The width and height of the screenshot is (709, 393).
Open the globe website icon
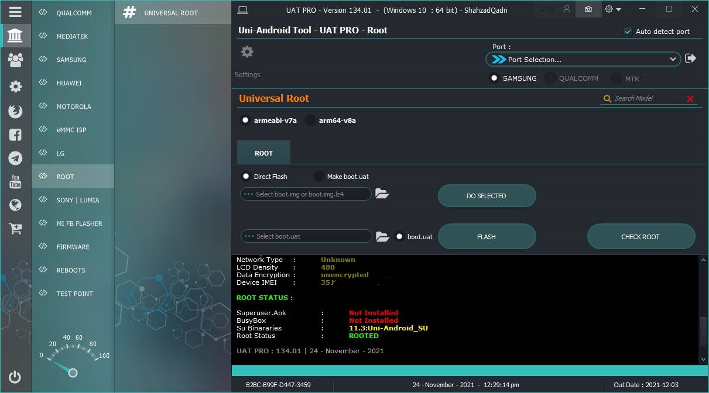pyautogui.click(x=15, y=205)
